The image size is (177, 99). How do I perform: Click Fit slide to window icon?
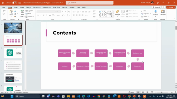coord(176,92)
